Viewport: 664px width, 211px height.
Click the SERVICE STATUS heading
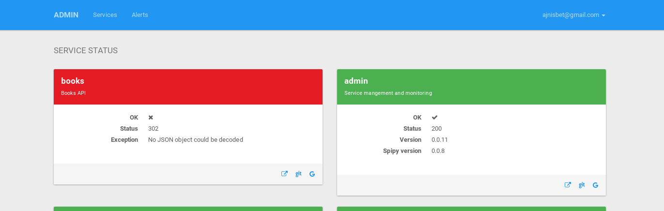(86, 50)
